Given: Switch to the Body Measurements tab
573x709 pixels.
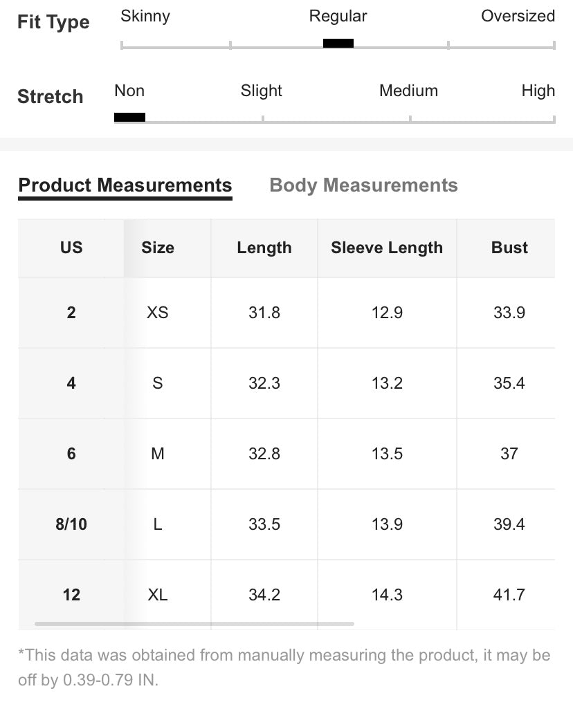Looking at the screenshot, I should 363,185.
